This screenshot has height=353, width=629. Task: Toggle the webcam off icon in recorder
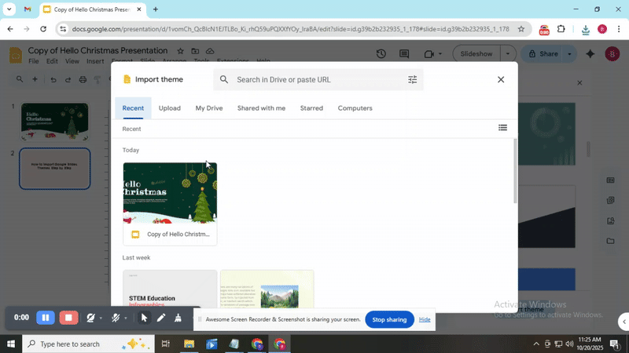tap(90, 318)
